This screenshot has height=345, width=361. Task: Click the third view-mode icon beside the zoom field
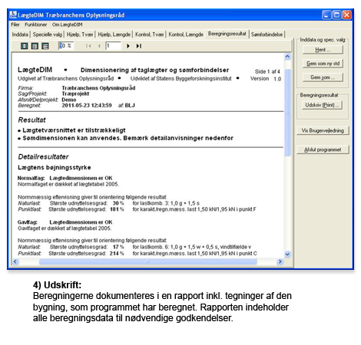pyautogui.click(x=45, y=46)
